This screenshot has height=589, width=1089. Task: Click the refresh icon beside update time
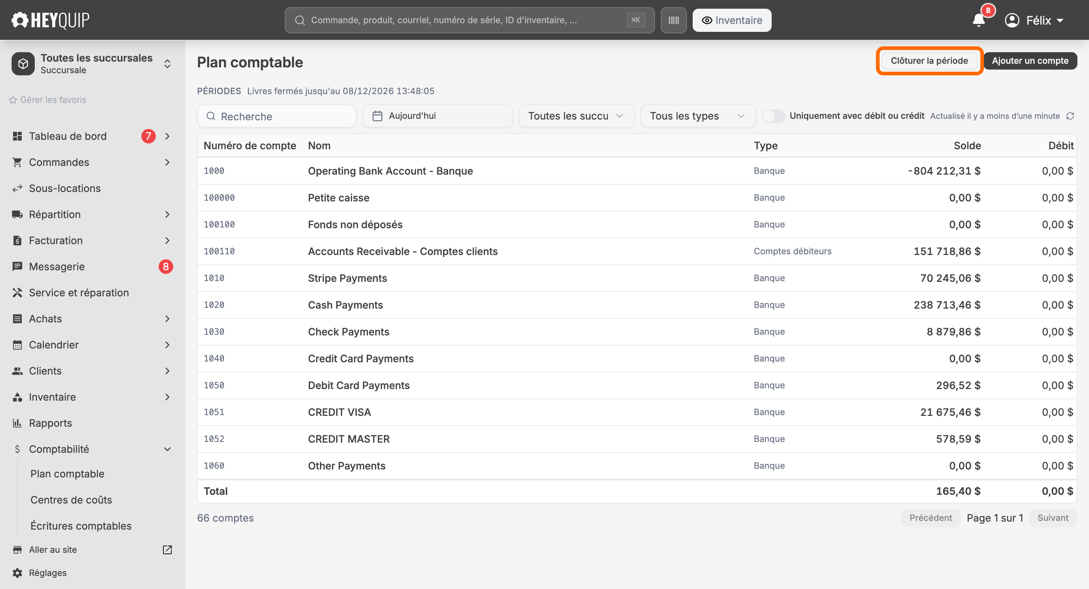coord(1070,116)
